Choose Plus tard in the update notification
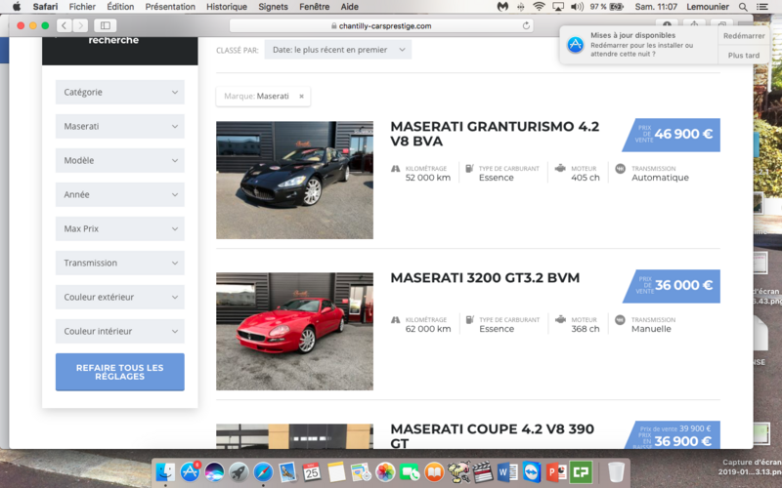The width and height of the screenshot is (782, 488). click(x=744, y=56)
